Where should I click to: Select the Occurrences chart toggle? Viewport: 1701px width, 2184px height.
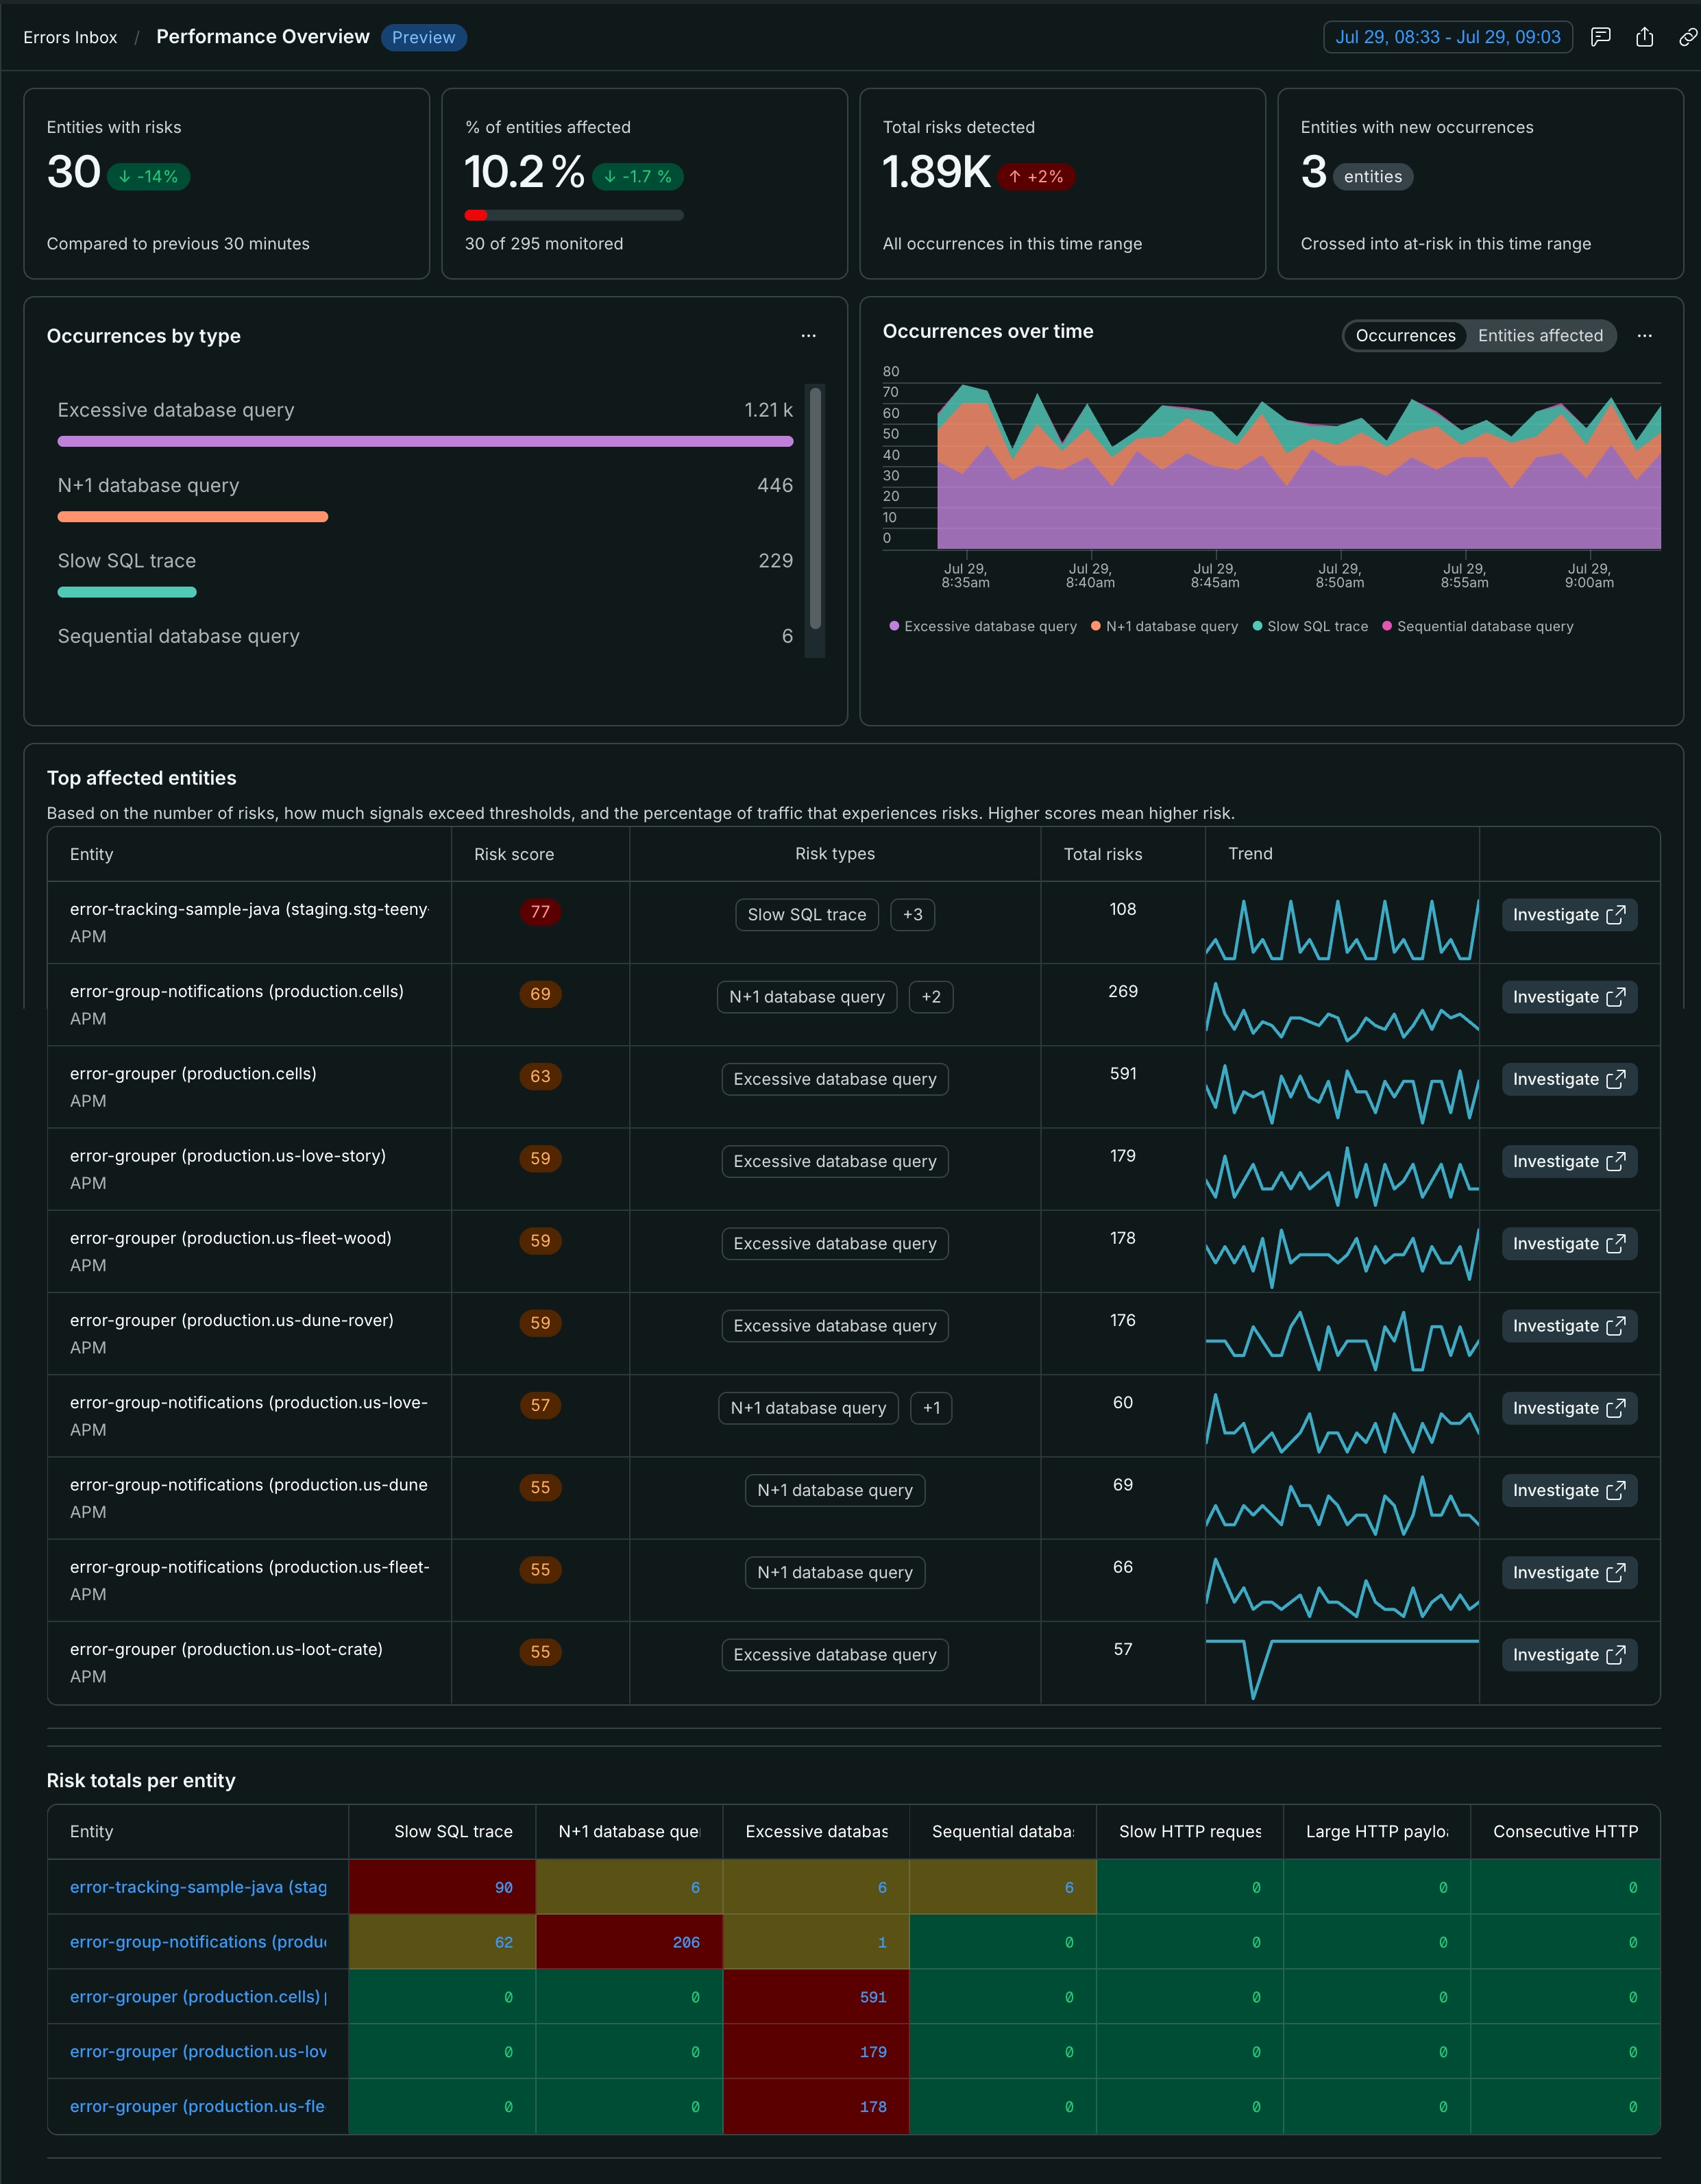coord(1405,336)
